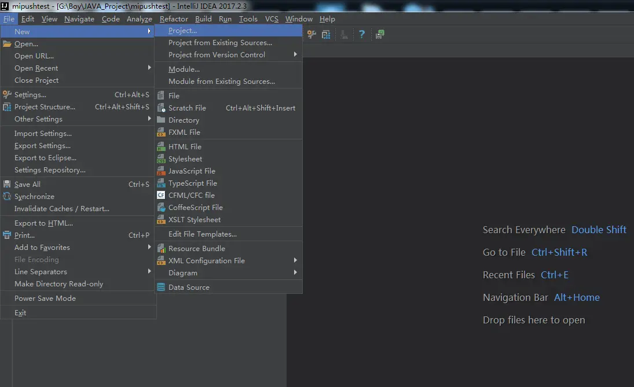This screenshot has height=387, width=634.
Task: Create a new TypeScript File
Action: coord(229,183)
